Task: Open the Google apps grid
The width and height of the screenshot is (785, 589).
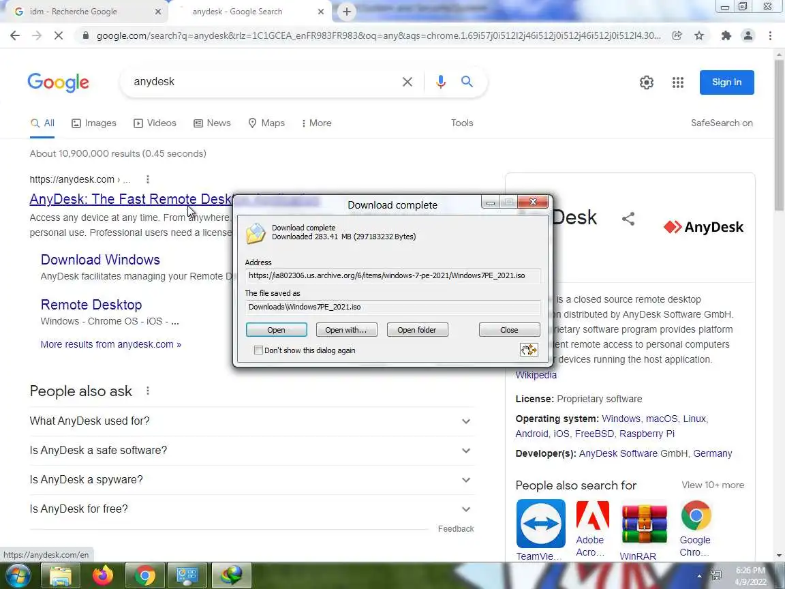Action: pyautogui.click(x=678, y=82)
